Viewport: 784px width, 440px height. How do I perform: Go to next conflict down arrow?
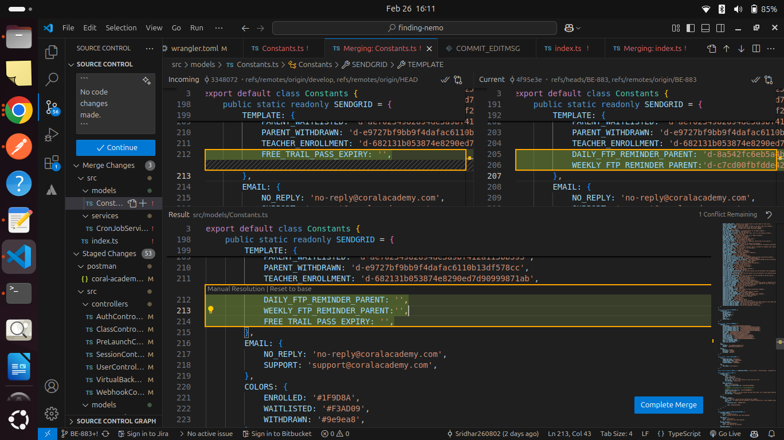click(741, 49)
